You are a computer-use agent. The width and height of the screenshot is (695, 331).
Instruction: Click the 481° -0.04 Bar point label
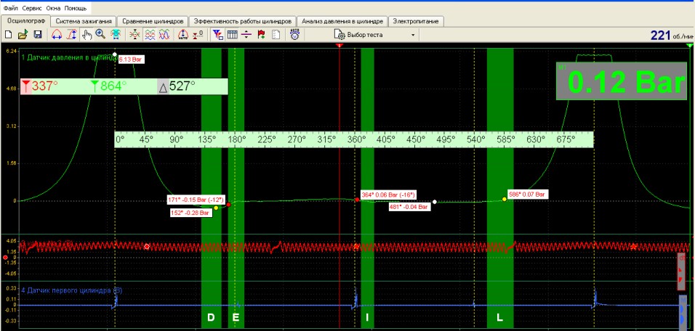[x=409, y=207]
